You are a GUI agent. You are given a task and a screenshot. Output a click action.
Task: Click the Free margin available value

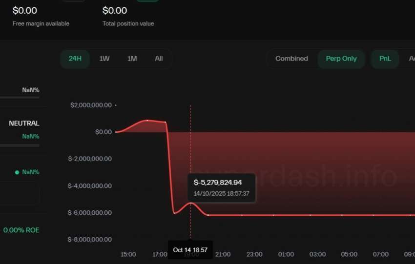point(24,11)
